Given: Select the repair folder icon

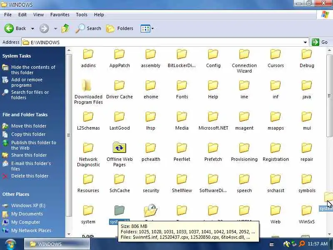Looking at the screenshot, I should (x=307, y=148).
